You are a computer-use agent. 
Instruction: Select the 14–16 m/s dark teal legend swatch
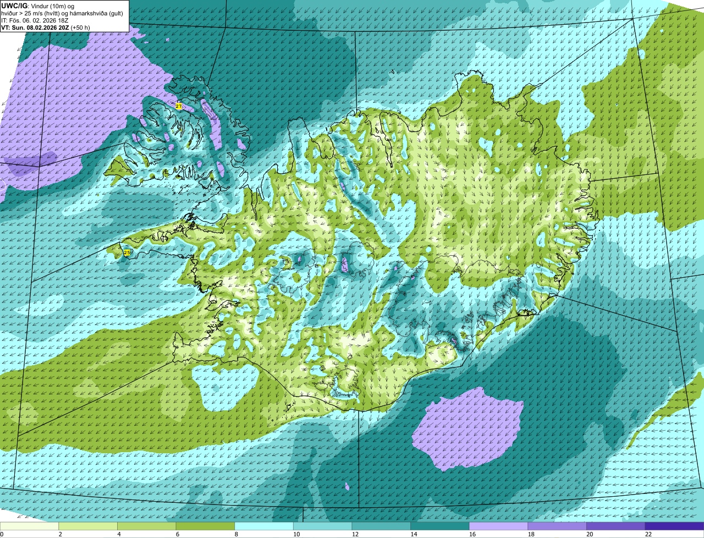(440, 526)
